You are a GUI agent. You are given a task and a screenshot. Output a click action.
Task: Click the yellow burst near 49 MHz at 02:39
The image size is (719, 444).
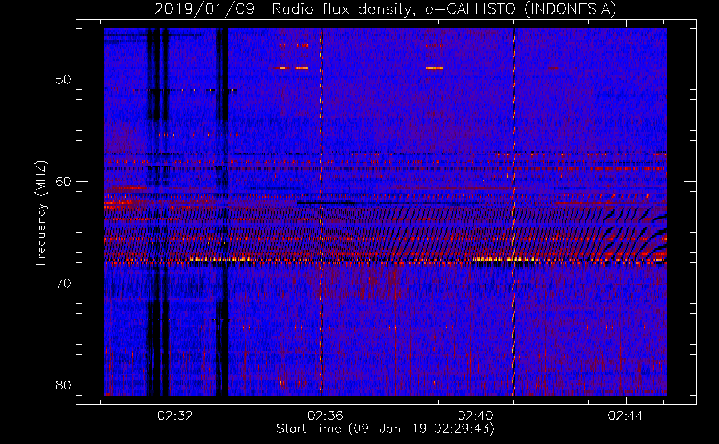point(435,68)
